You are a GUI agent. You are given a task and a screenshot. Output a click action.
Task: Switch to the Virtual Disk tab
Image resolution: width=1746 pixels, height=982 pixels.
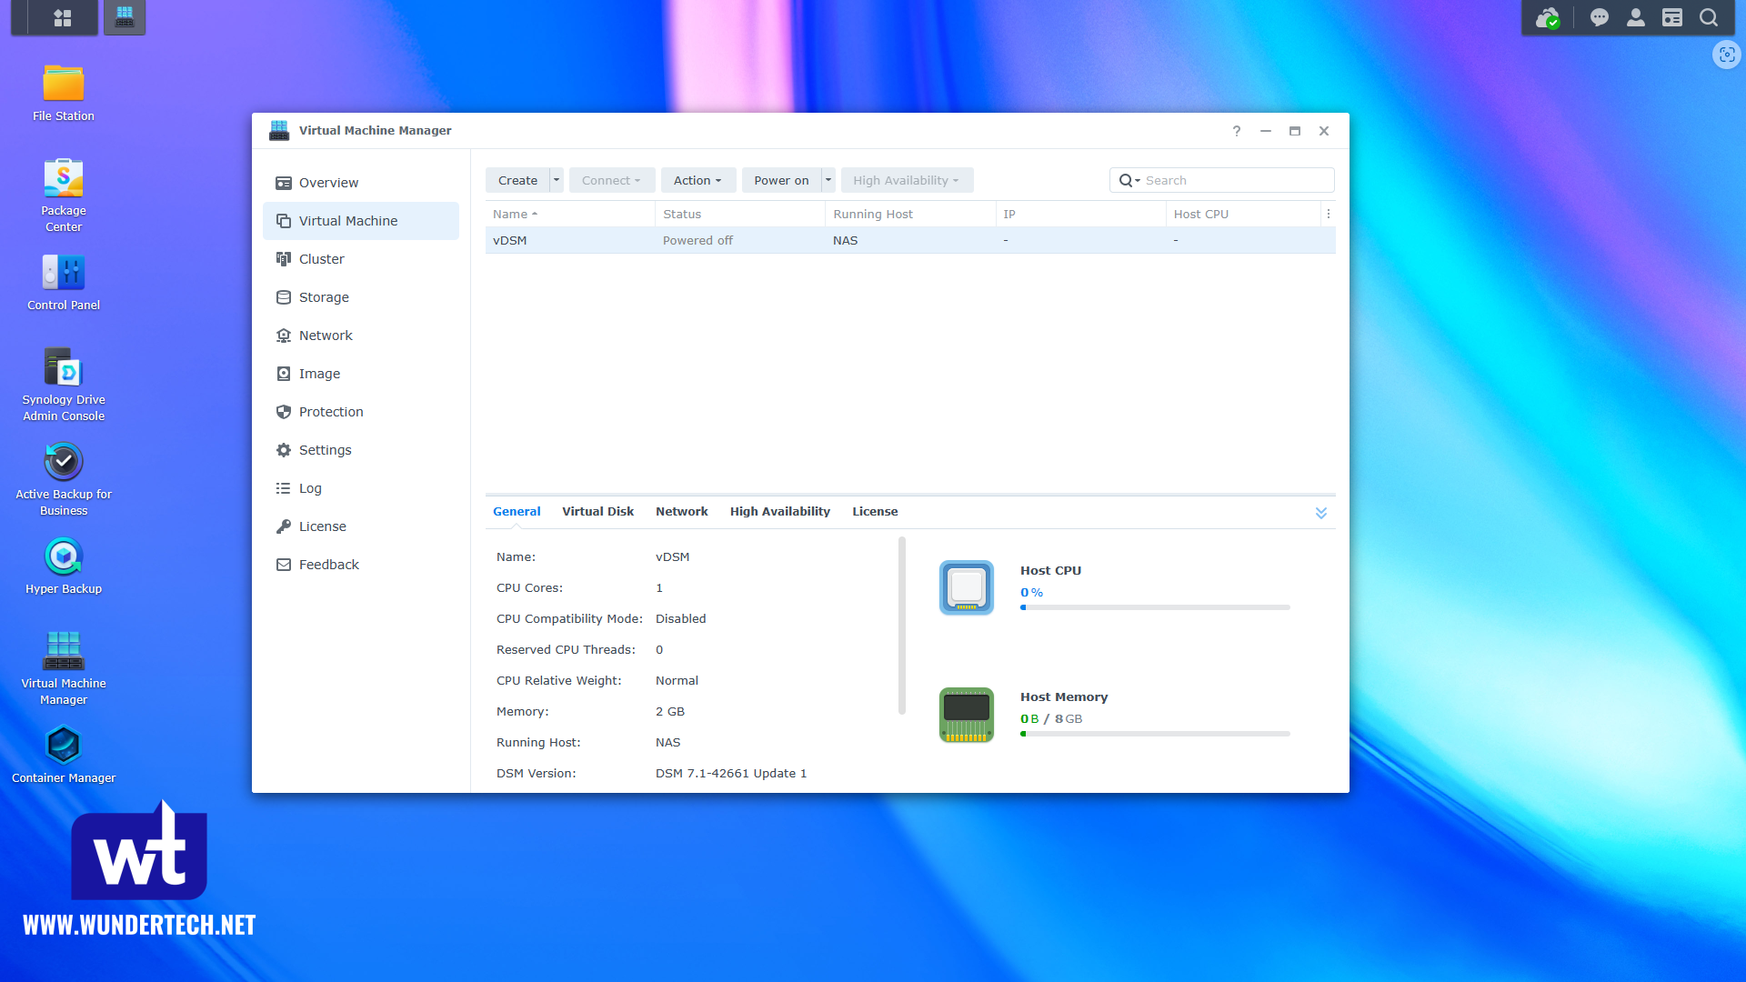597,511
